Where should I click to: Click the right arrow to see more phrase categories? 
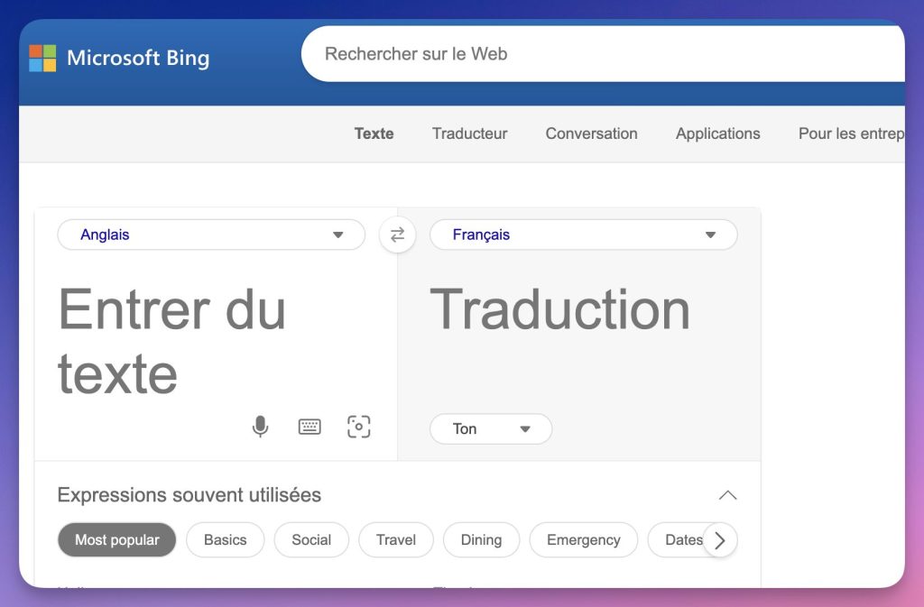click(719, 539)
